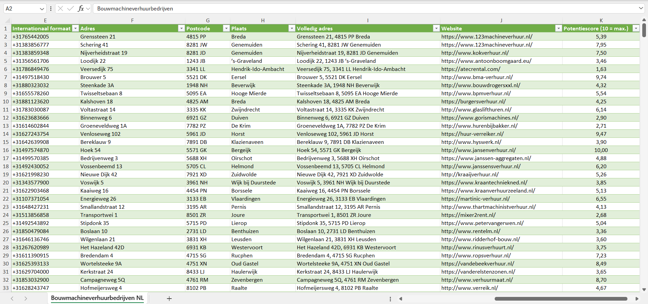The width and height of the screenshot is (648, 304).
Task: Open the Postcode column filter dropdown
Action: 226,28
